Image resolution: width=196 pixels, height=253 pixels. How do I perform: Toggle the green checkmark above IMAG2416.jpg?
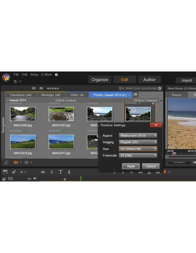click(25, 131)
